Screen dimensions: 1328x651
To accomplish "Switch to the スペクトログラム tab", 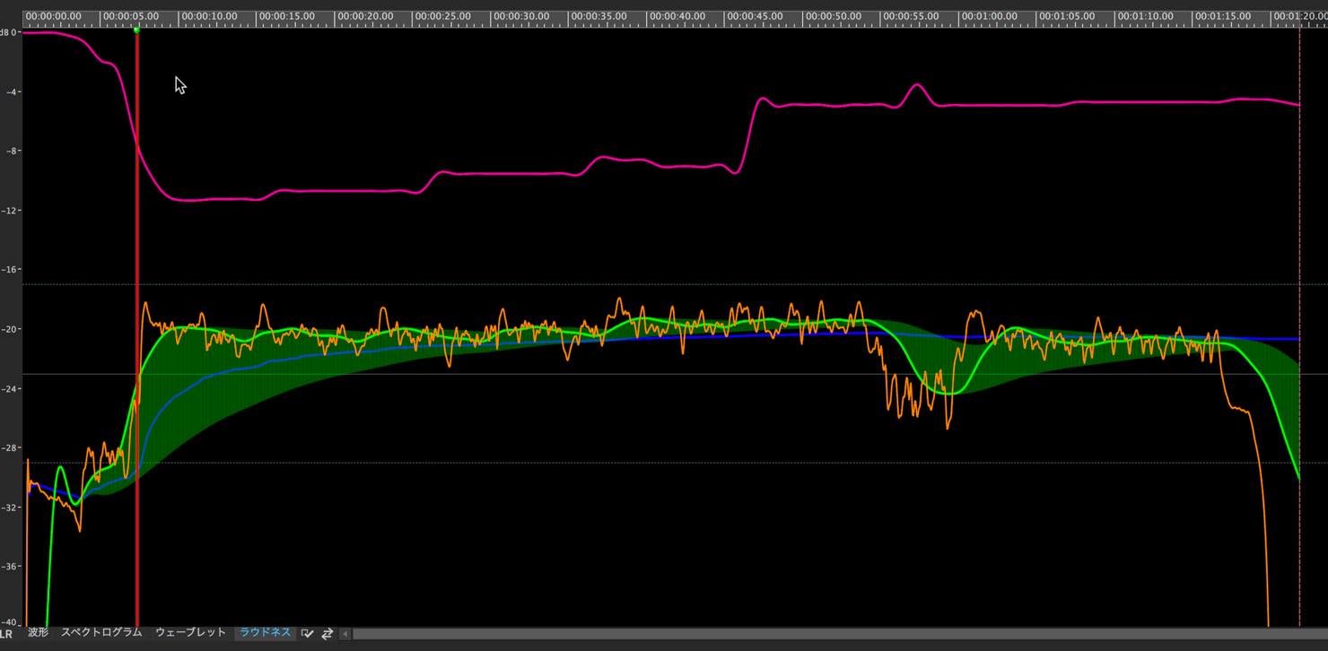I will pos(101,632).
